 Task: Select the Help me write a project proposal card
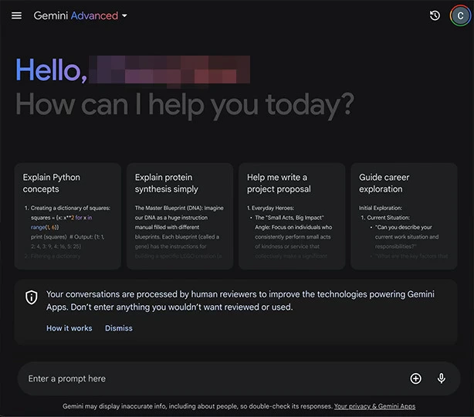coord(292,216)
